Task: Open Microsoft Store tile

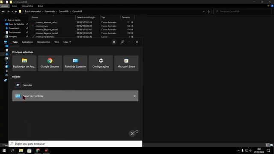Action: 126,63
